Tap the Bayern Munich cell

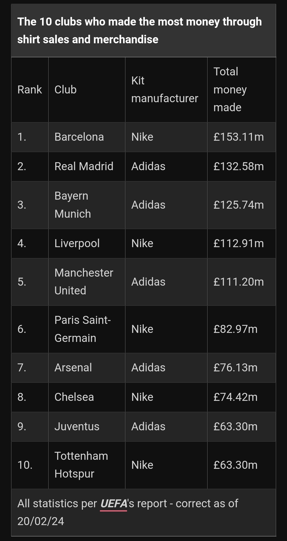click(x=87, y=205)
